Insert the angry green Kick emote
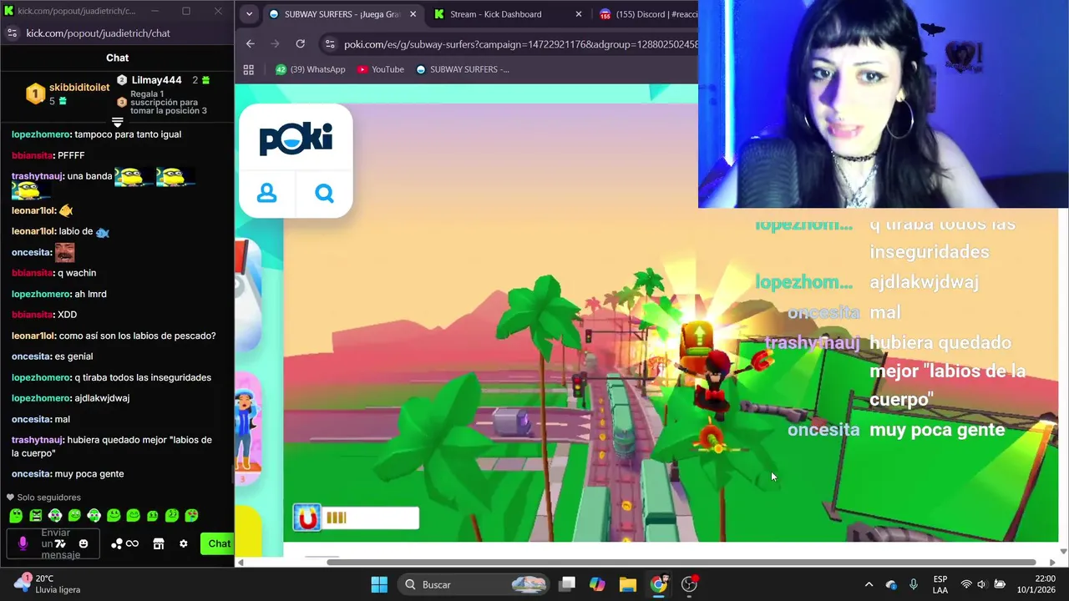Viewport: 1069px width, 601px height. tap(35, 516)
